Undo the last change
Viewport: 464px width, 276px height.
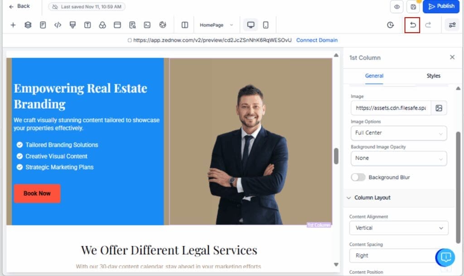click(412, 25)
